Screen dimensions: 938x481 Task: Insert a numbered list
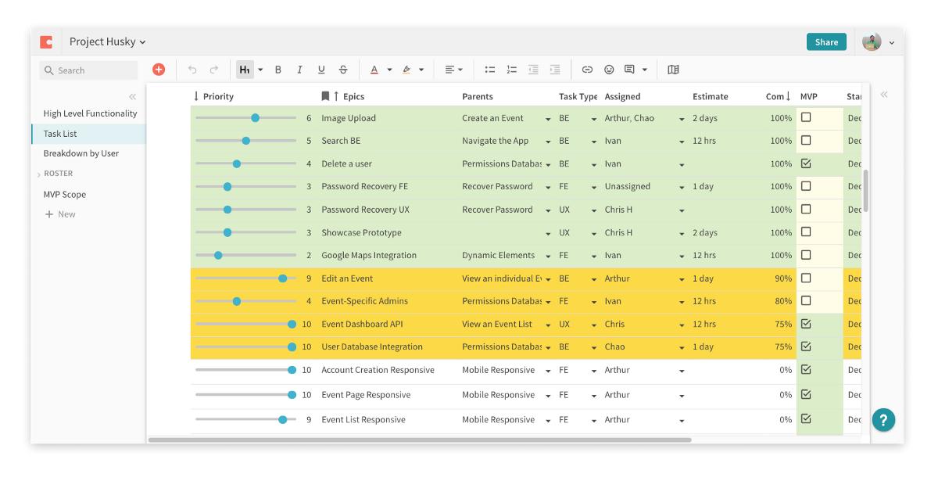pyautogui.click(x=512, y=70)
